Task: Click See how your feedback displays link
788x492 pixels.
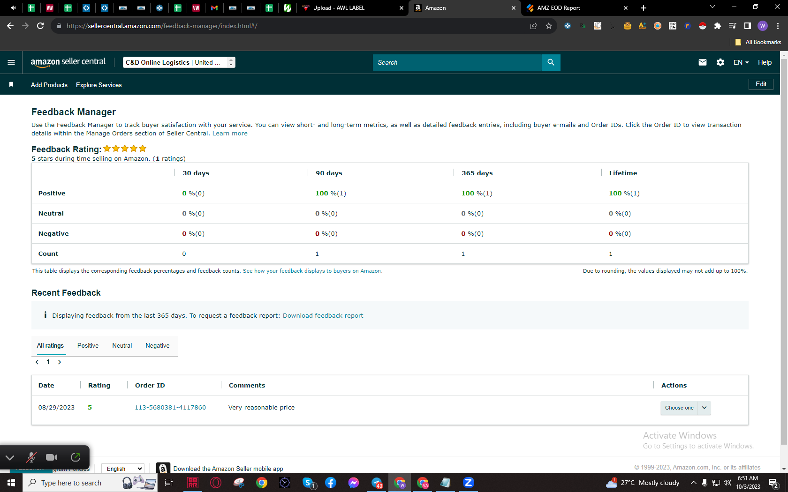Action: click(312, 271)
